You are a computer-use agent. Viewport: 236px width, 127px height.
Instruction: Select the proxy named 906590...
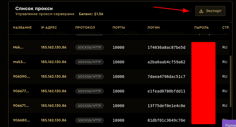[x=21, y=77]
